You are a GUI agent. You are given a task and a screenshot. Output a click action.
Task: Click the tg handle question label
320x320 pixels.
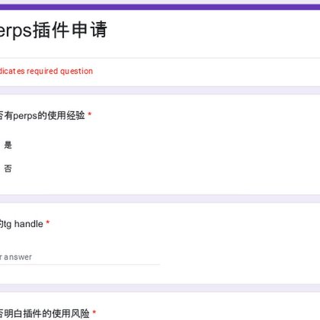21,224
